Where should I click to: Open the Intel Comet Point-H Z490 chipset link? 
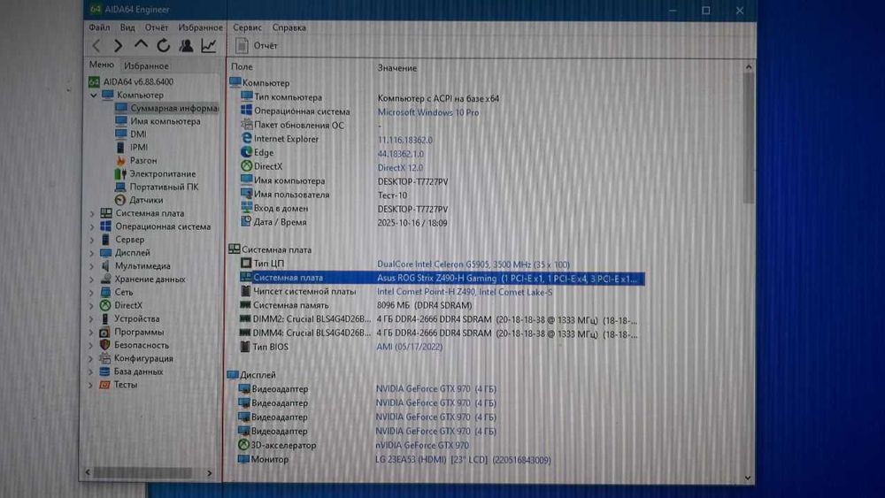click(x=465, y=292)
